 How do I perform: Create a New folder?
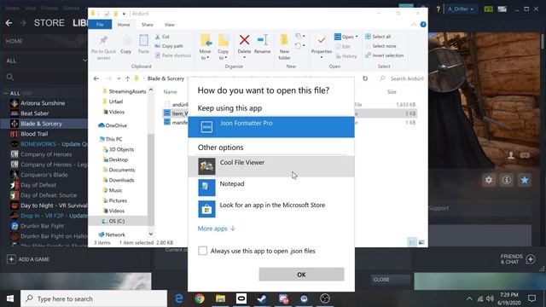(284, 48)
